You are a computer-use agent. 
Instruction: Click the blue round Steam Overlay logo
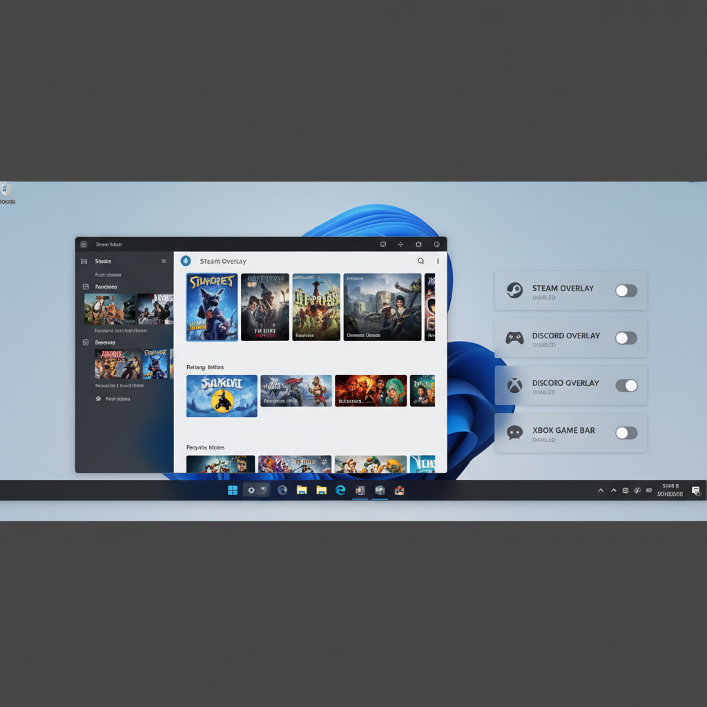pyautogui.click(x=186, y=260)
